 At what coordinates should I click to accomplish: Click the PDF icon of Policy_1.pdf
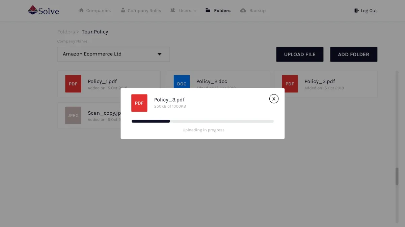click(x=73, y=84)
